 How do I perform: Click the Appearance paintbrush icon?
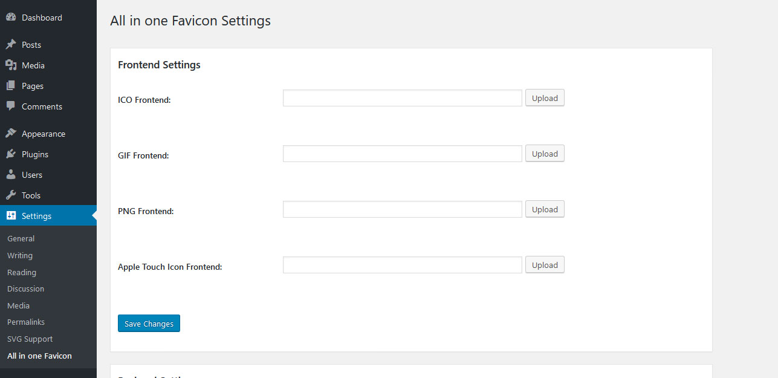click(11, 134)
